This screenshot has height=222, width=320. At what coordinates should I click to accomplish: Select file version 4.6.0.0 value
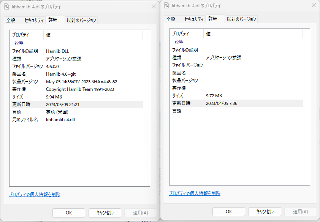tap(52, 67)
